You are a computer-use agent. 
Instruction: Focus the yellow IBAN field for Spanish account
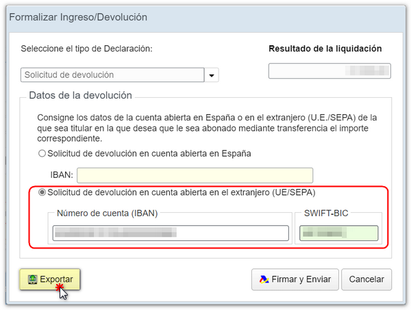[195, 175]
